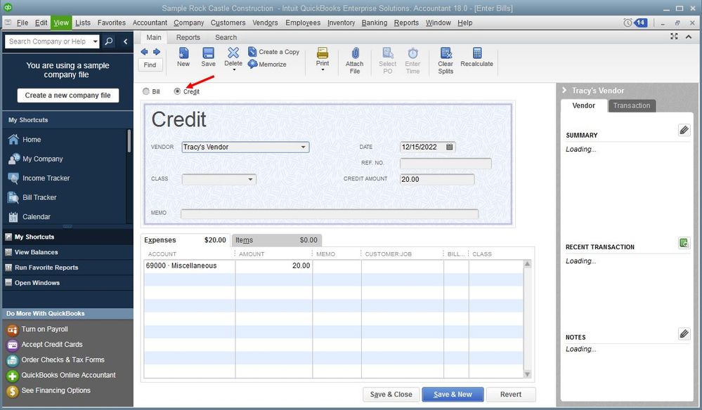Screen dimensions: 702x410
Task: Click the reminders clock icon
Action: pos(628,22)
